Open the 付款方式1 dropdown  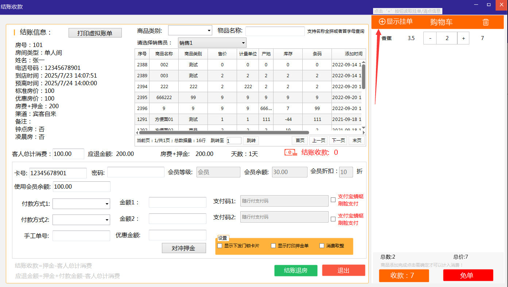[x=81, y=204]
